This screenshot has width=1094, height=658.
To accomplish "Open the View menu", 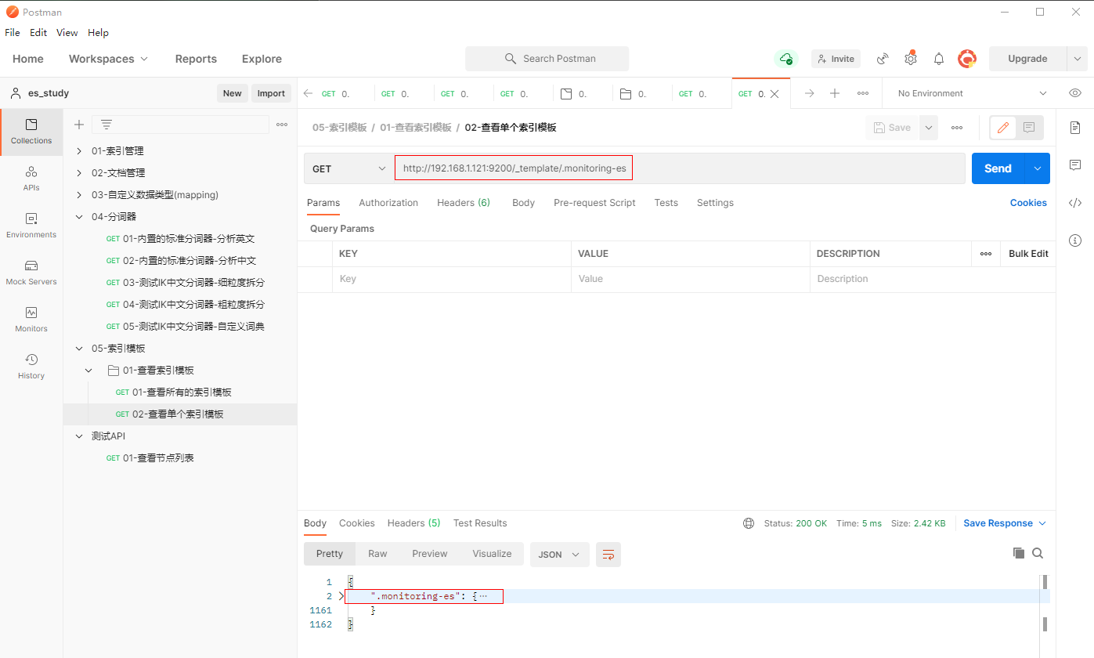I will pyautogui.click(x=67, y=33).
